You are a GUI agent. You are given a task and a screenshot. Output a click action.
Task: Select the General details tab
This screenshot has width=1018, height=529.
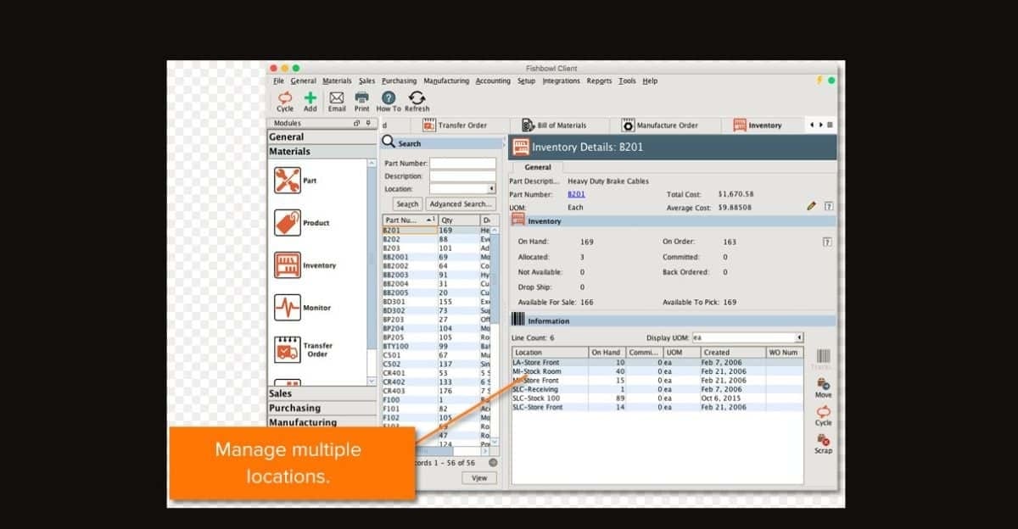click(537, 167)
